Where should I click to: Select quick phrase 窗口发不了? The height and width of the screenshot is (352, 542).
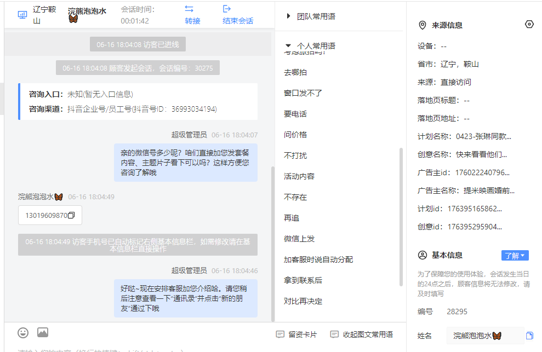303,93
